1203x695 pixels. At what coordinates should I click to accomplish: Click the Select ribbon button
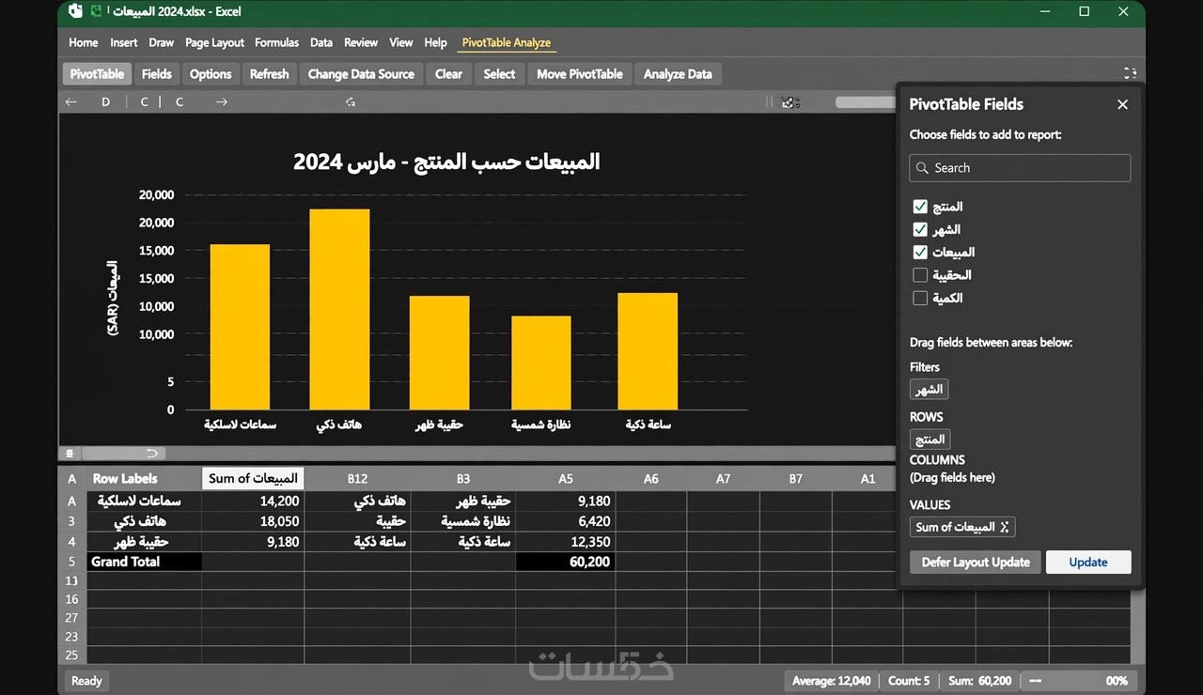coord(499,74)
